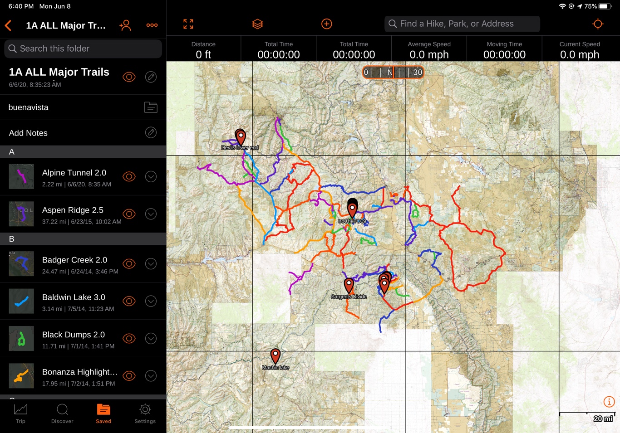Toggle visibility of Badger Creek 2.0
Viewport: 620px width, 433px height.
coord(129,264)
